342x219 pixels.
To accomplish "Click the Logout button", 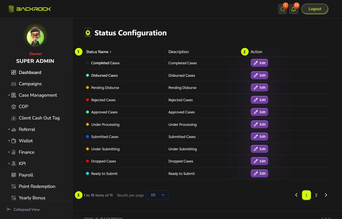I will pyautogui.click(x=315, y=9).
